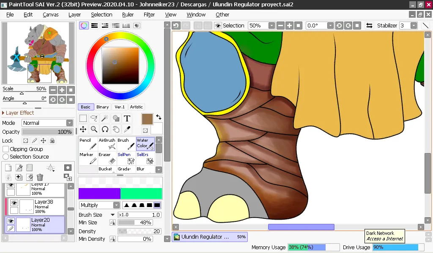Undo the last action in canvas toolbar
433x253 pixels.
tap(176, 26)
